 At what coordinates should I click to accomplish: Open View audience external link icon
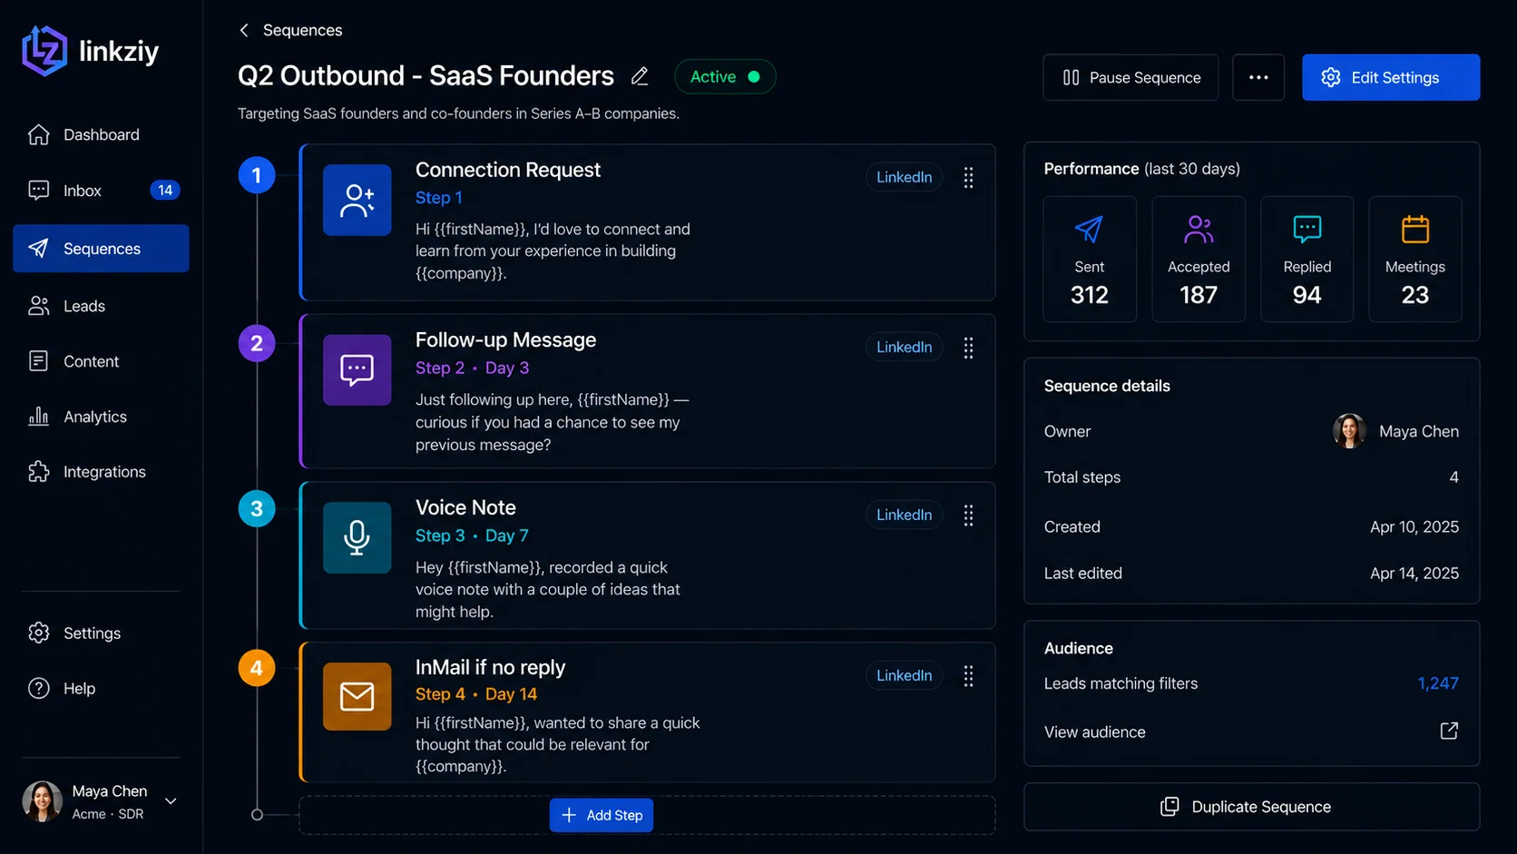pos(1449,731)
